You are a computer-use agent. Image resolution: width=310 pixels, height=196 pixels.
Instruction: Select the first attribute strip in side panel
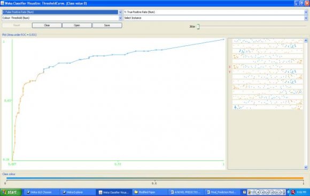267,41
